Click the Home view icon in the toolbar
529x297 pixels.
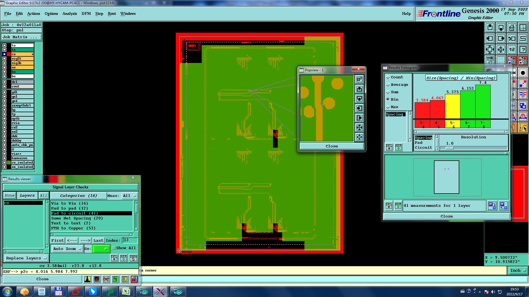[512, 28]
